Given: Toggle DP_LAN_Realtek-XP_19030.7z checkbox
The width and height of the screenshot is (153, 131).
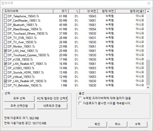Looking at the screenshot, I should click(x=6, y=81).
